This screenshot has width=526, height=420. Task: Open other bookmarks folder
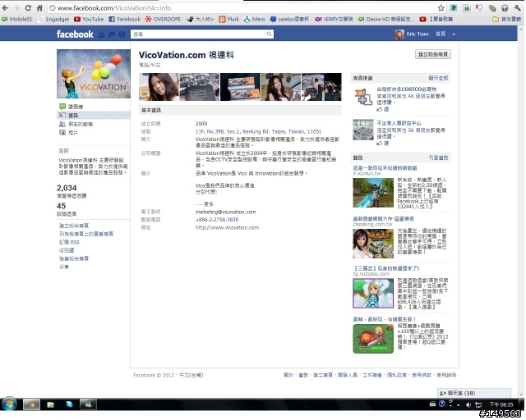(x=506, y=20)
